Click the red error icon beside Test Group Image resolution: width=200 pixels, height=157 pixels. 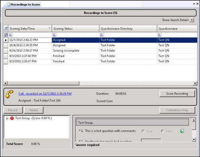12,118
